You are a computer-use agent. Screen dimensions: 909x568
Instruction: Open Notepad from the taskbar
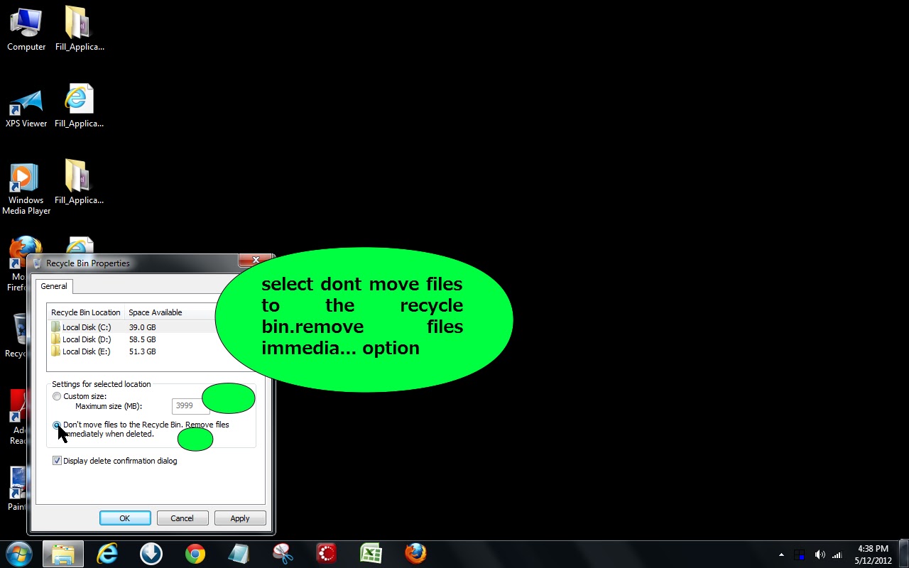[x=239, y=553]
